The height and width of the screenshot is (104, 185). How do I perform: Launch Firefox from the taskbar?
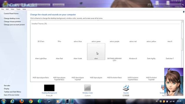coord(21,101)
